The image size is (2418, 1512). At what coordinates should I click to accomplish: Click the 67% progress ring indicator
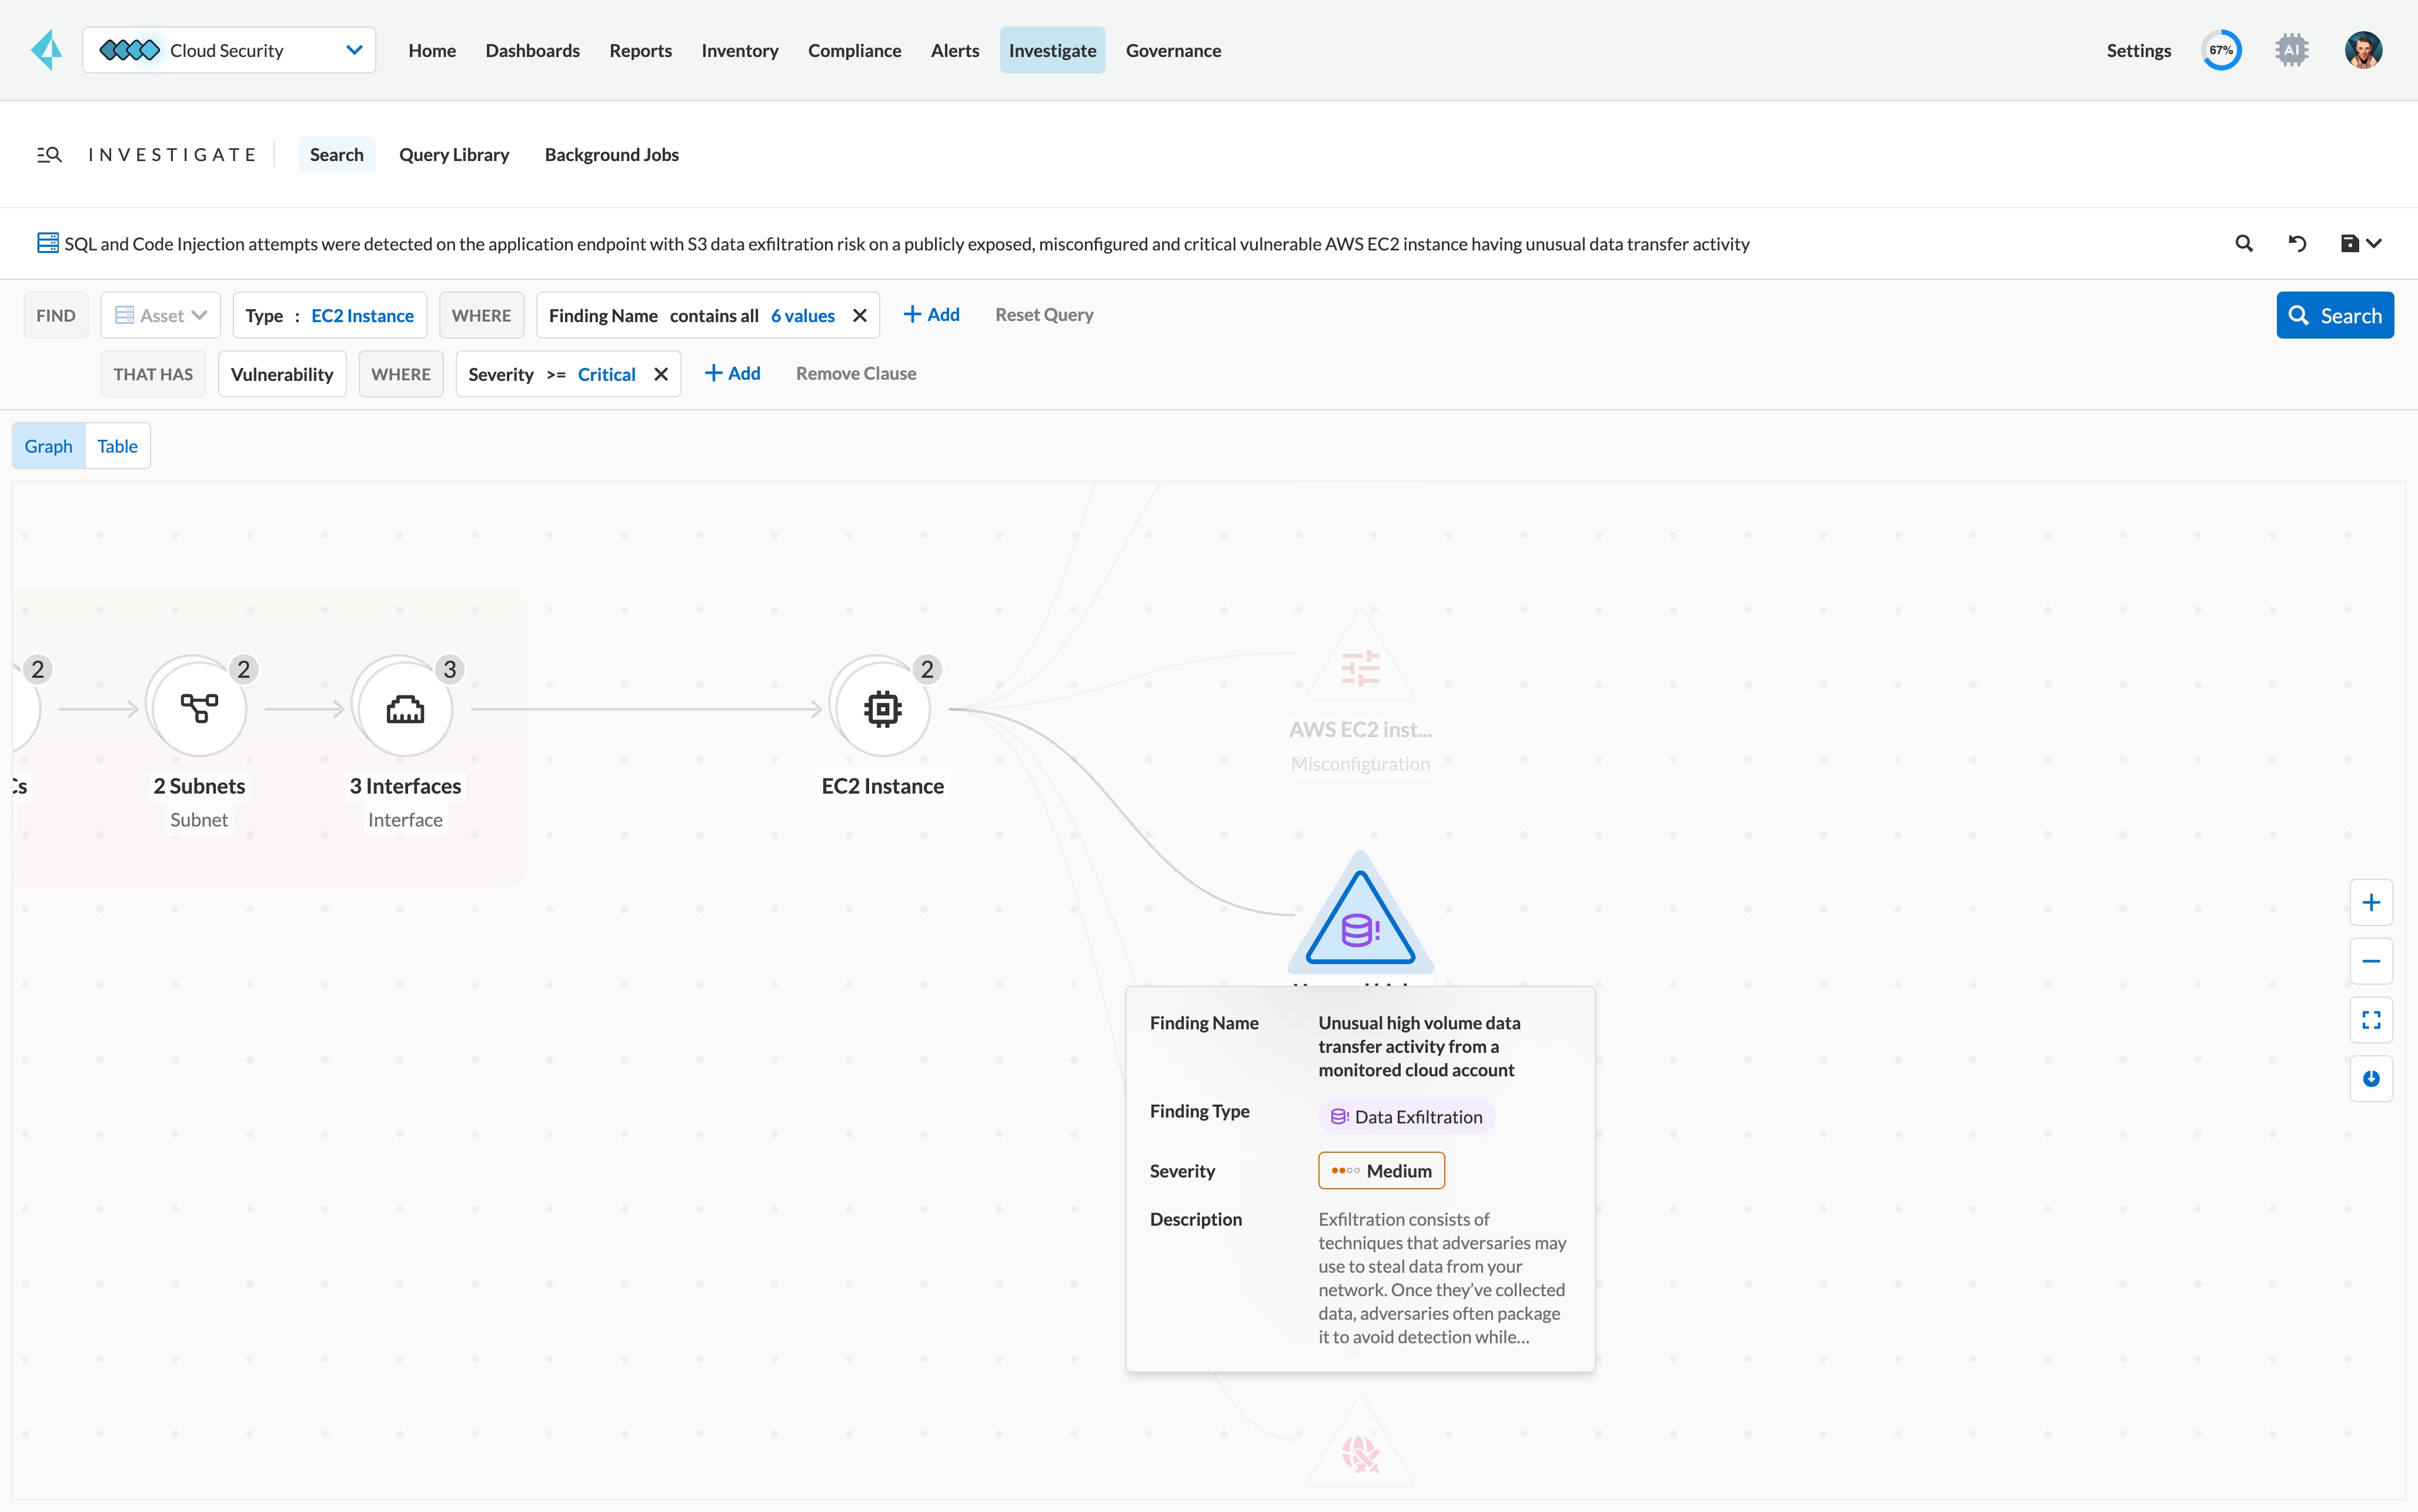point(2220,50)
